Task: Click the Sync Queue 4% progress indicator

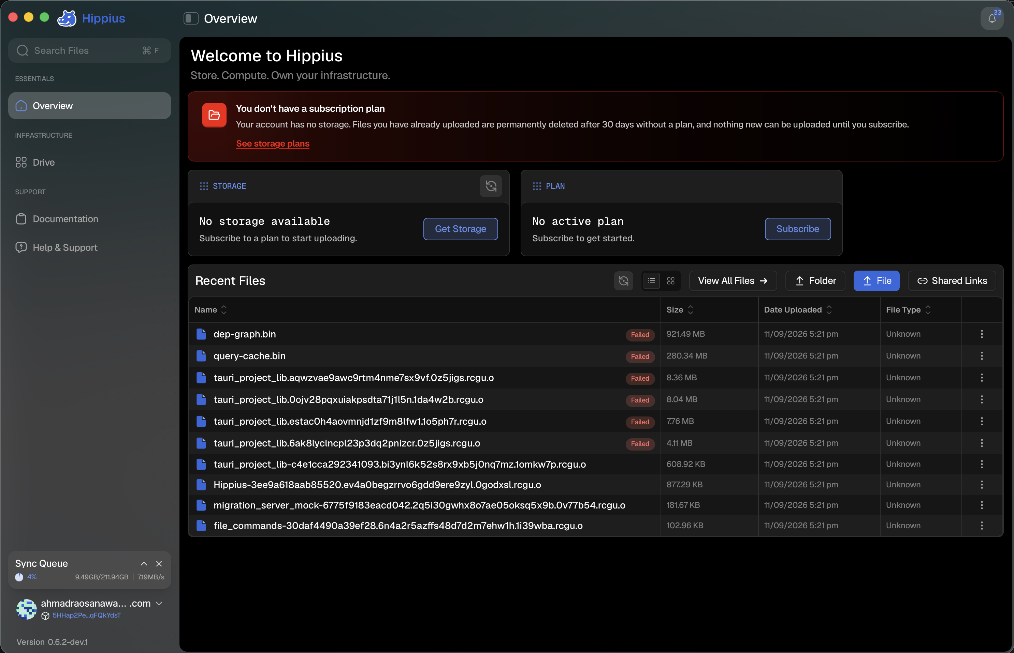Action: (26, 577)
